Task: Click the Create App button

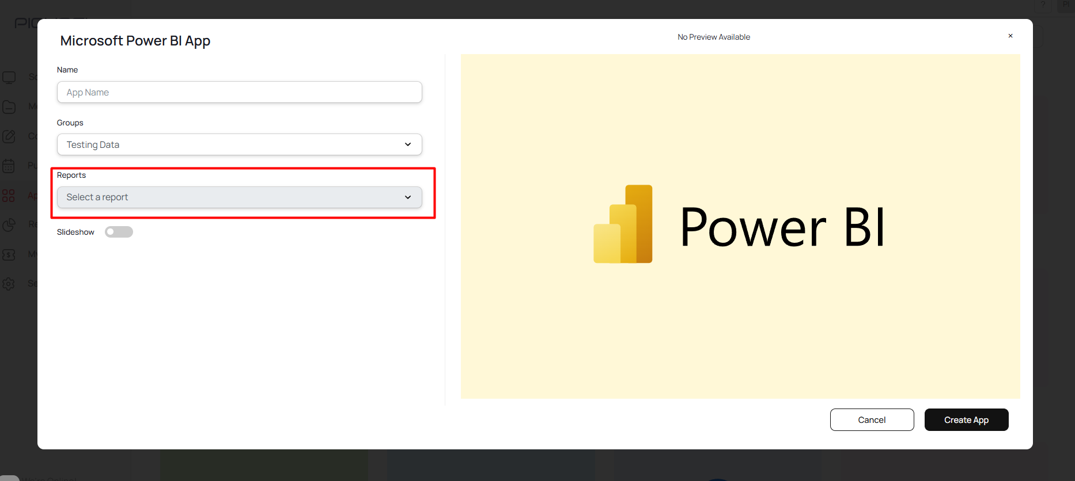Action: click(966, 420)
